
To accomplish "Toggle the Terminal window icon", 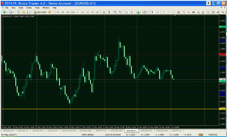I will pyautogui.click(x=29, y=12).
